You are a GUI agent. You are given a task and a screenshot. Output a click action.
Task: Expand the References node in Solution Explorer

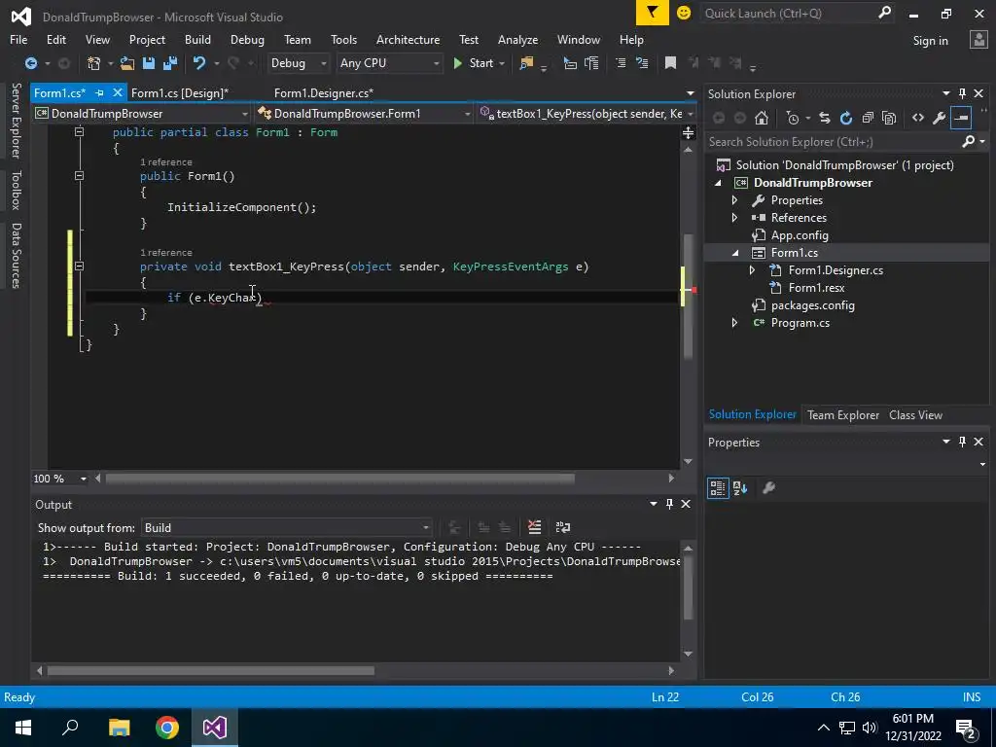point(735,217)
